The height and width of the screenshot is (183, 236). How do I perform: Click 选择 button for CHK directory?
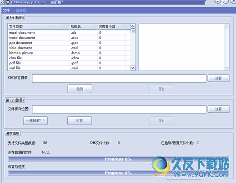point(219,78)
